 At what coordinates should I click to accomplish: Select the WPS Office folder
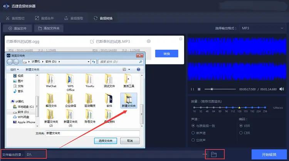tap(71, 82)
